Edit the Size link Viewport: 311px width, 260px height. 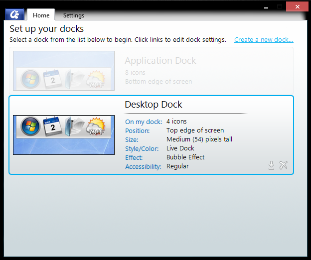coord(132,139)
